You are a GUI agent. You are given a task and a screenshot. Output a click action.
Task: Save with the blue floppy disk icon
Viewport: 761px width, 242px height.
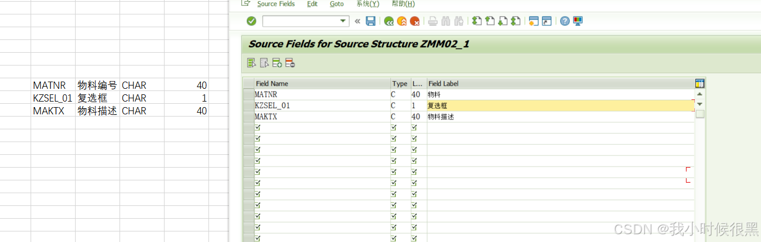(x=371, y=21)
